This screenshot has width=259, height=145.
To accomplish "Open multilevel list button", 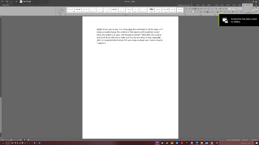I will click(x=205, y=9).
